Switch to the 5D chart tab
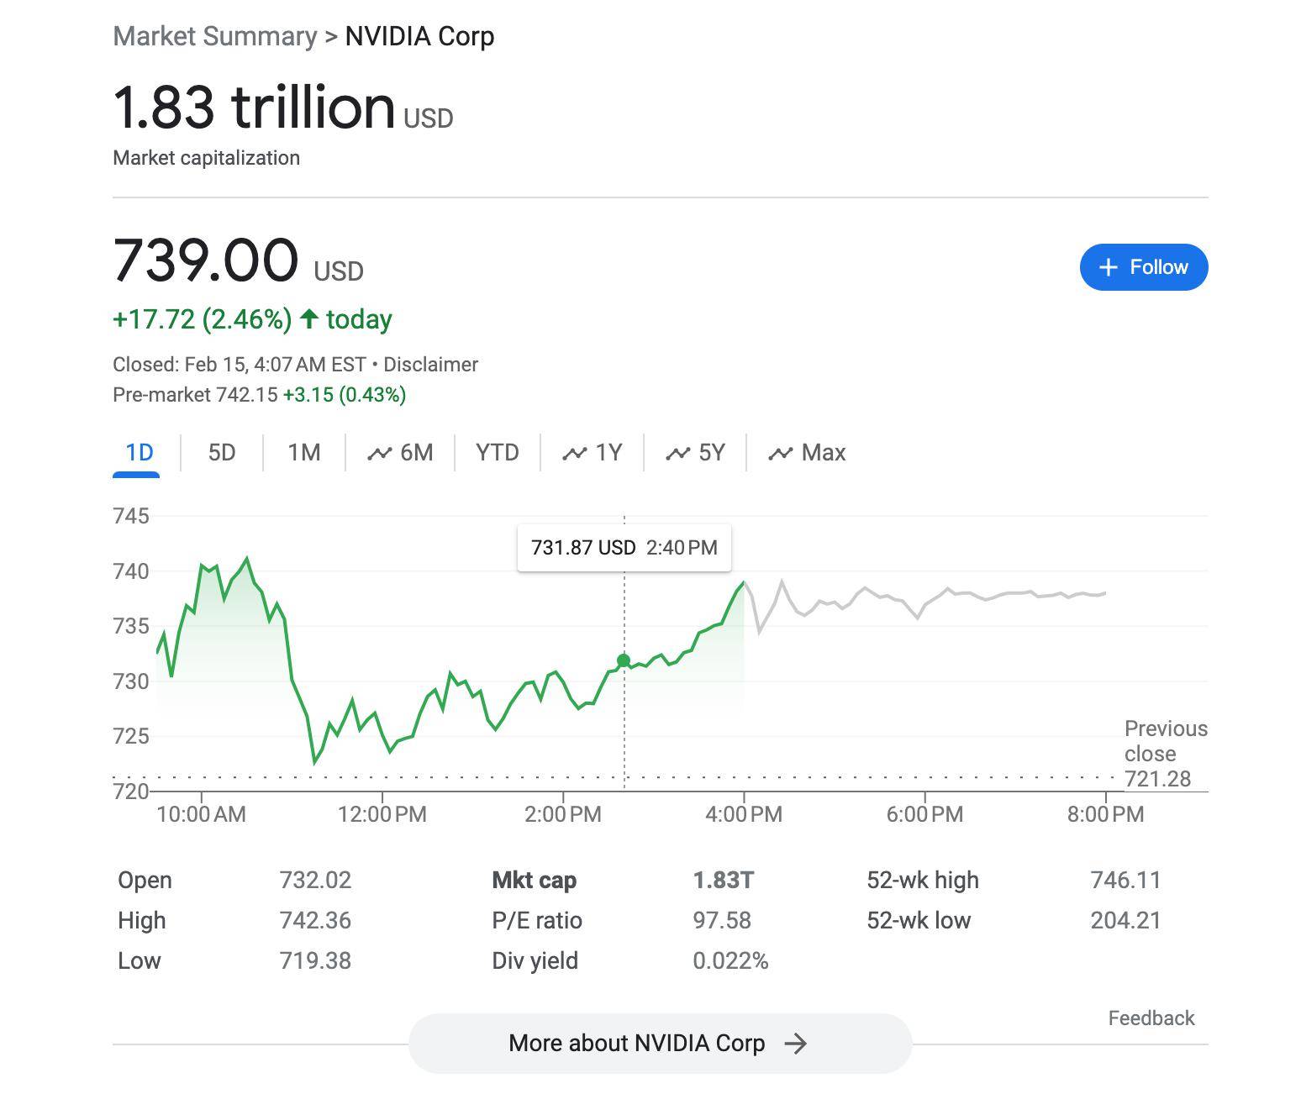Viewport: 1301px width, 1094px height. (221, 452)
